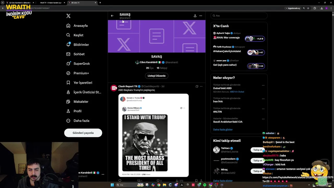Bookmark page with star icon
Screen dimensions: 334x188
pos(308,8)
